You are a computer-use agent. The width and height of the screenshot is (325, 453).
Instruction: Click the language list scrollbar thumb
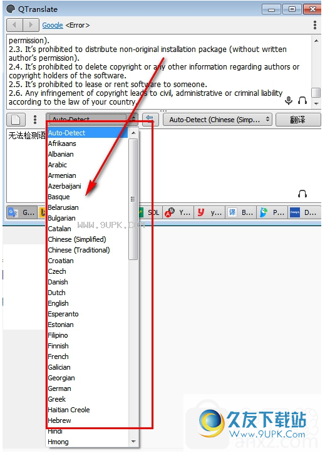pos(133,199)
